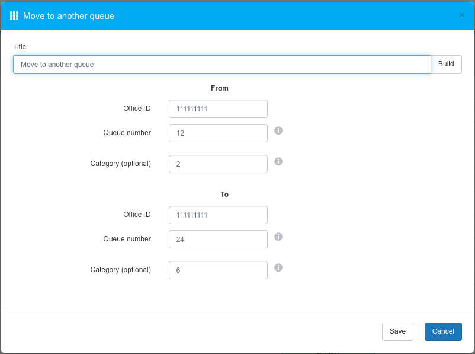Save the queue move settings

click(397, 331)
